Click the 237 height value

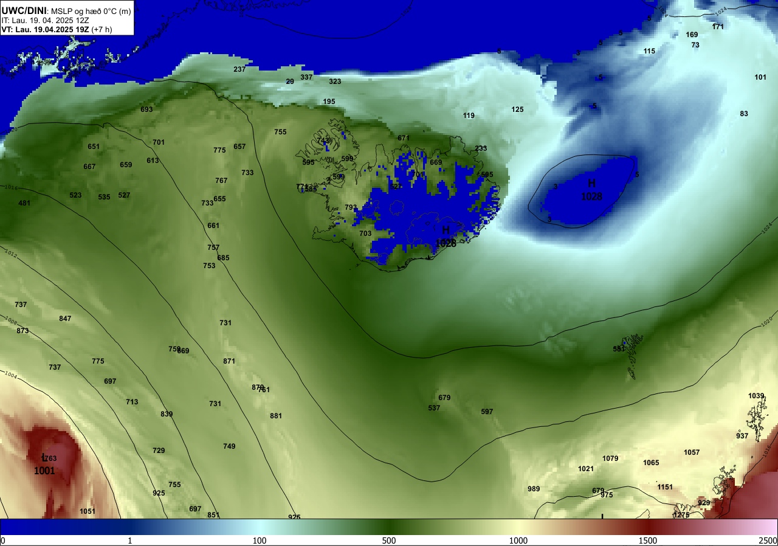239,69
